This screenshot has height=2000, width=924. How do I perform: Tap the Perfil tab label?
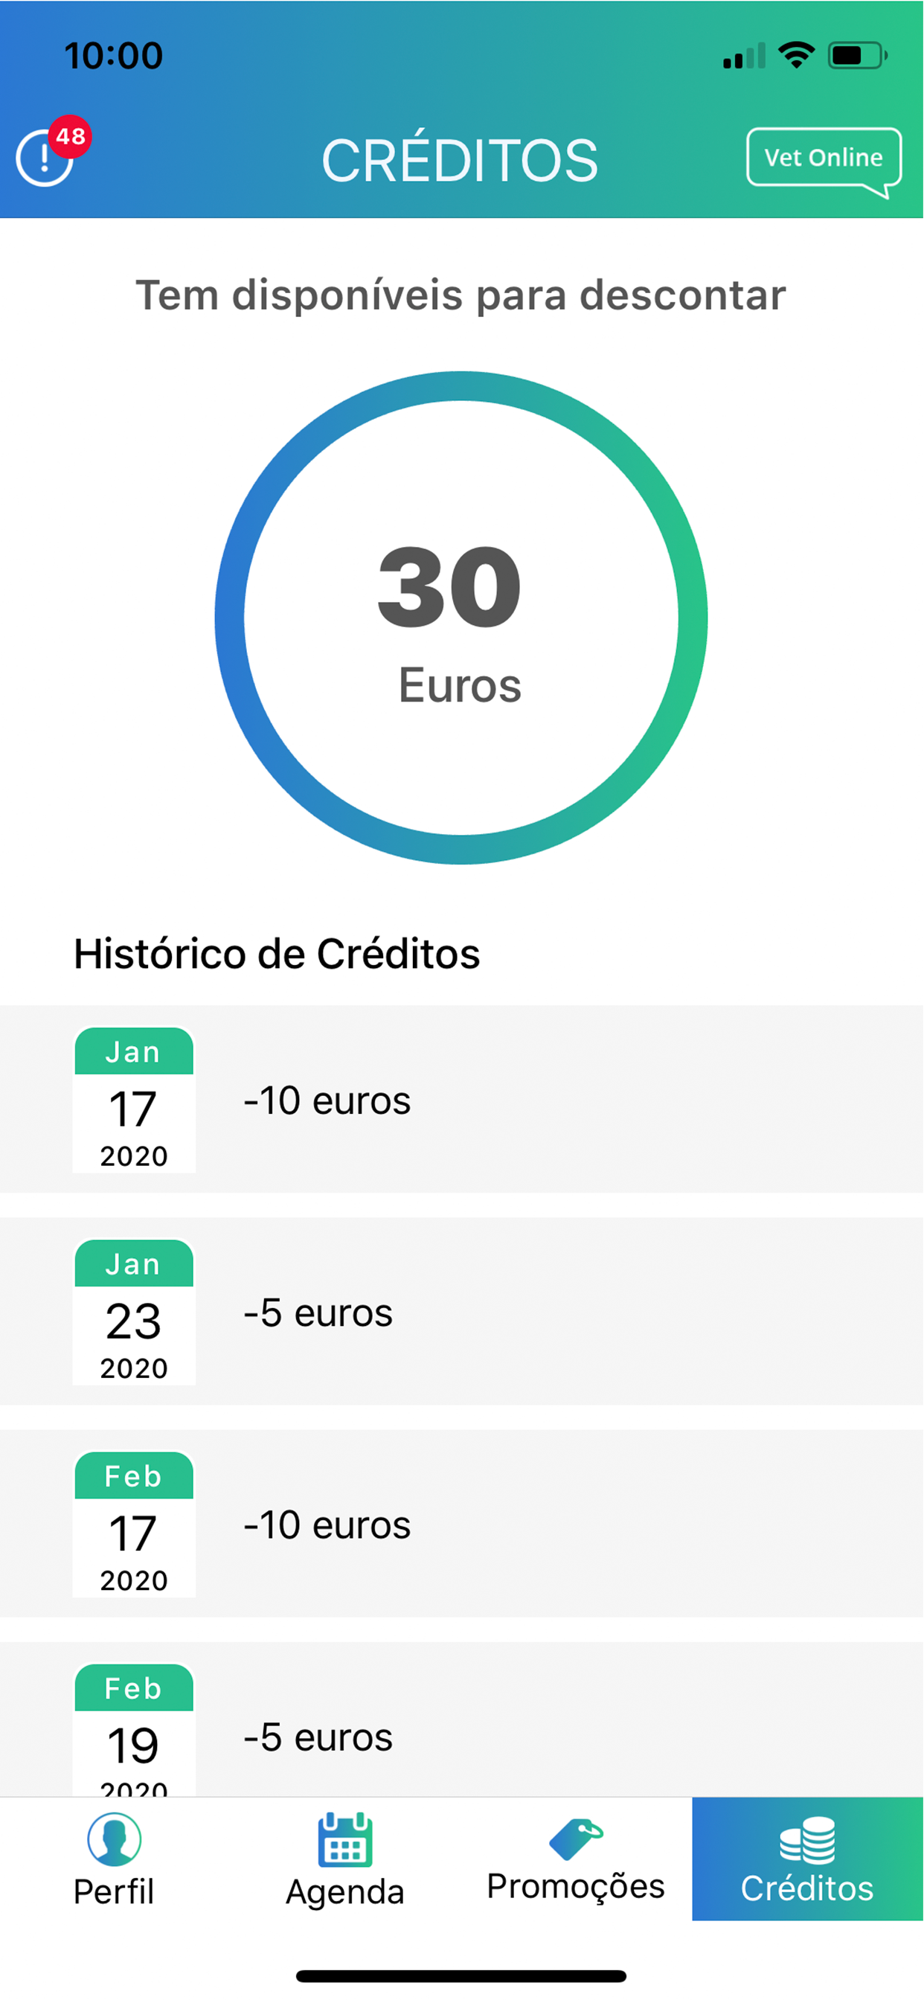114,1891
